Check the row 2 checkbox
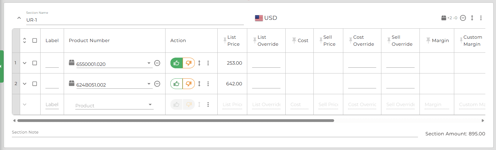The image size is (496, 150). point(35,84)
